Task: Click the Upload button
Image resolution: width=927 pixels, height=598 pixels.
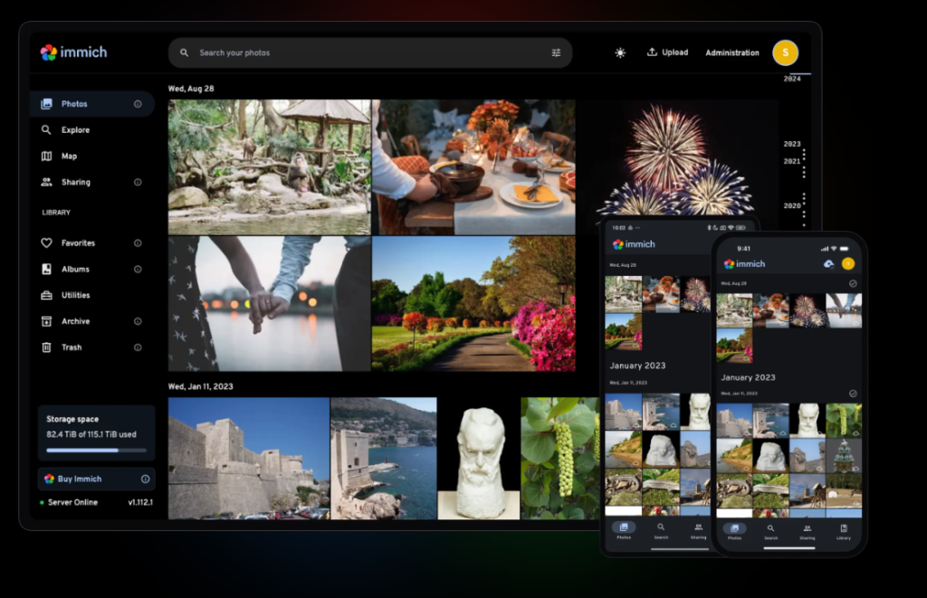Action: [x=667, y=52]
